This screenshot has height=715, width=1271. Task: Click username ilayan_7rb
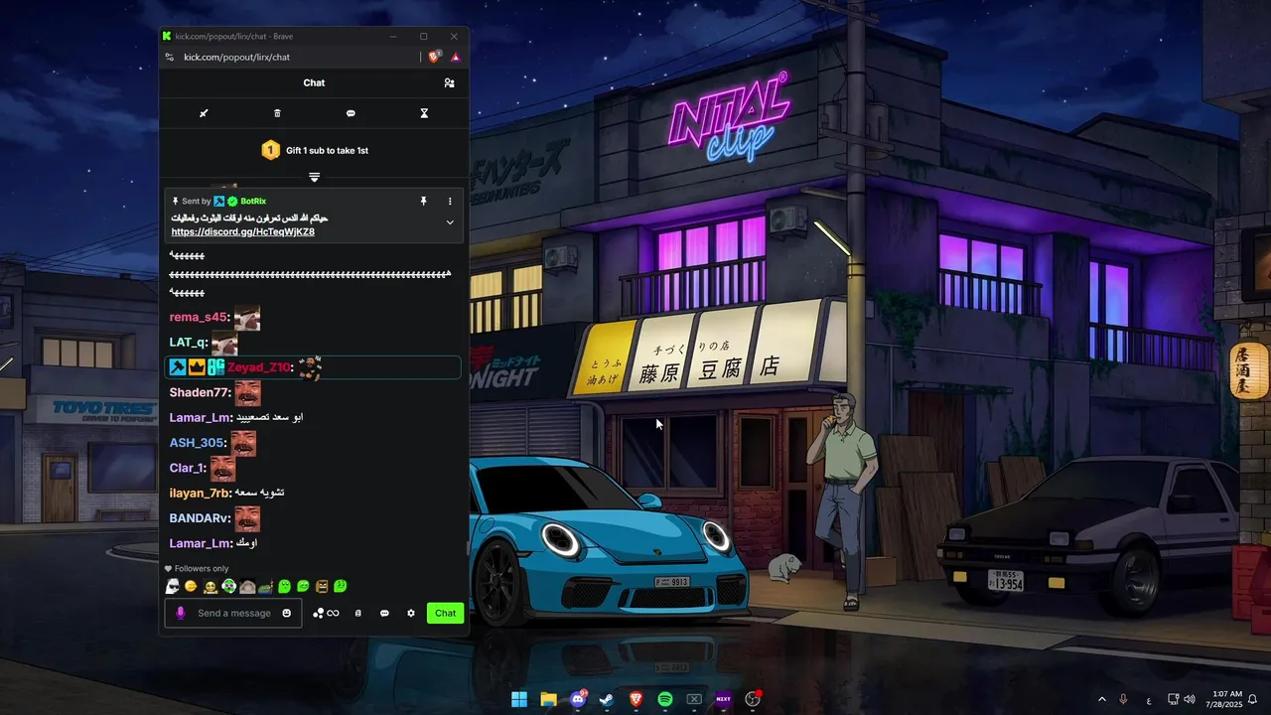click(200, 494)
